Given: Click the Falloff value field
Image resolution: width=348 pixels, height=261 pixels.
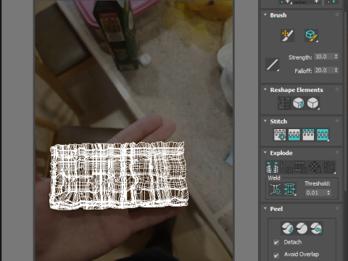Looking at the screenshot, I should pyautogui.click(x=324, y=70).
